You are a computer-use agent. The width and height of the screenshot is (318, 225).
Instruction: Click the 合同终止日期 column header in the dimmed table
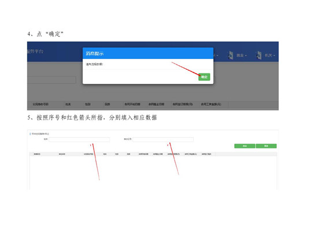tap(156, 104)
